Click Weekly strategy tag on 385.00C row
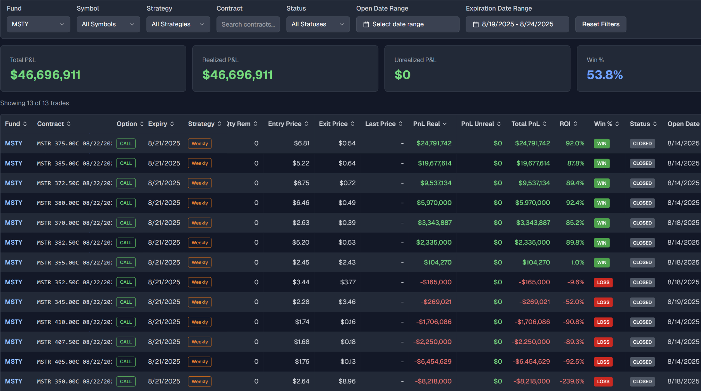Image resolution: width=701 pixels, height=391 pixels. (x=200, y=164)
